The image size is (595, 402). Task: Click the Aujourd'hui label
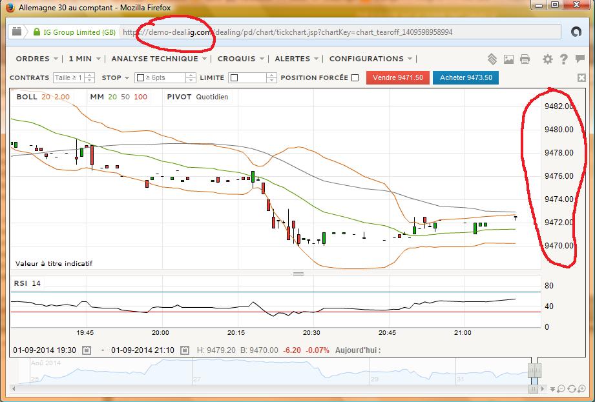(357, 350)
